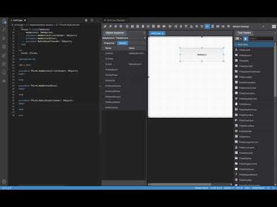
Task: Switch to Properties tab in Object Inspector
Action: (109, 43)
